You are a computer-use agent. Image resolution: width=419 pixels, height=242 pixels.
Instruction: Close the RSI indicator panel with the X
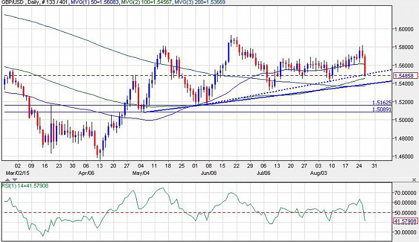coord(414,180)
